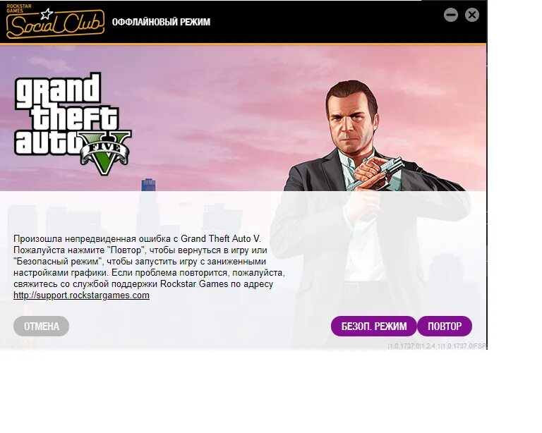The image size is (542, 433).
Task: Click the version number string at bottom right
Action: point(437,346)
